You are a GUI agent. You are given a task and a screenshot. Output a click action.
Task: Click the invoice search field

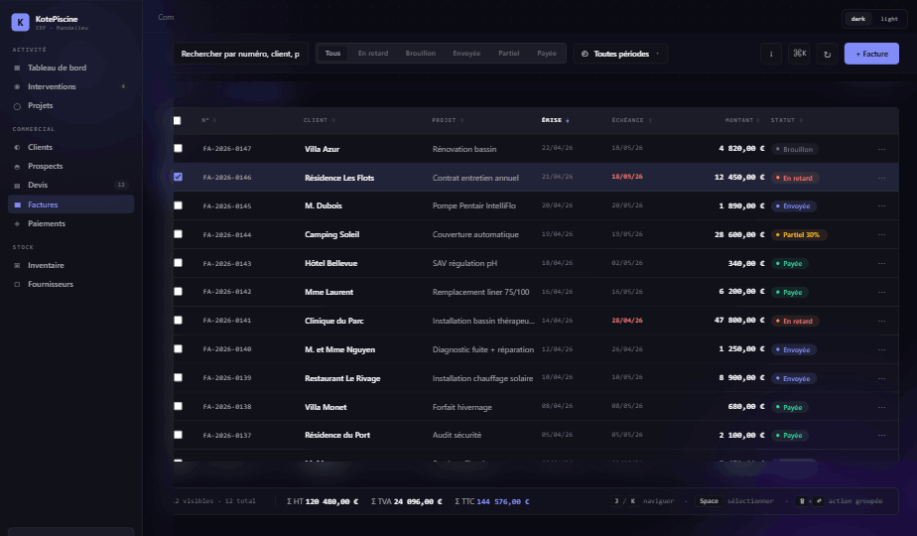tap(241, 54)
